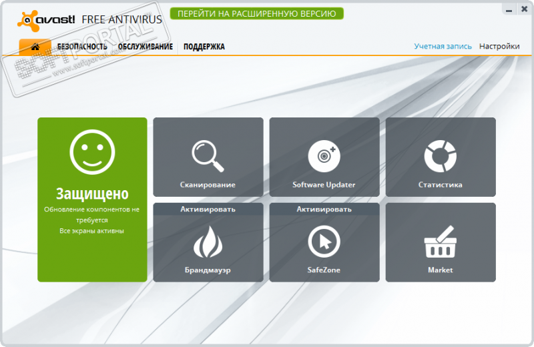Open the Учетная запись link

(x=443, y=46)
